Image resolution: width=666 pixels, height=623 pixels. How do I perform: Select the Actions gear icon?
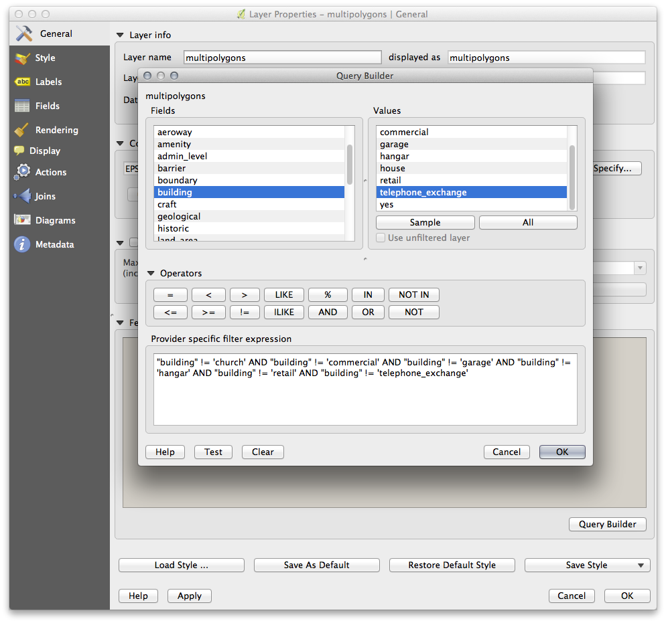[23, 172]
